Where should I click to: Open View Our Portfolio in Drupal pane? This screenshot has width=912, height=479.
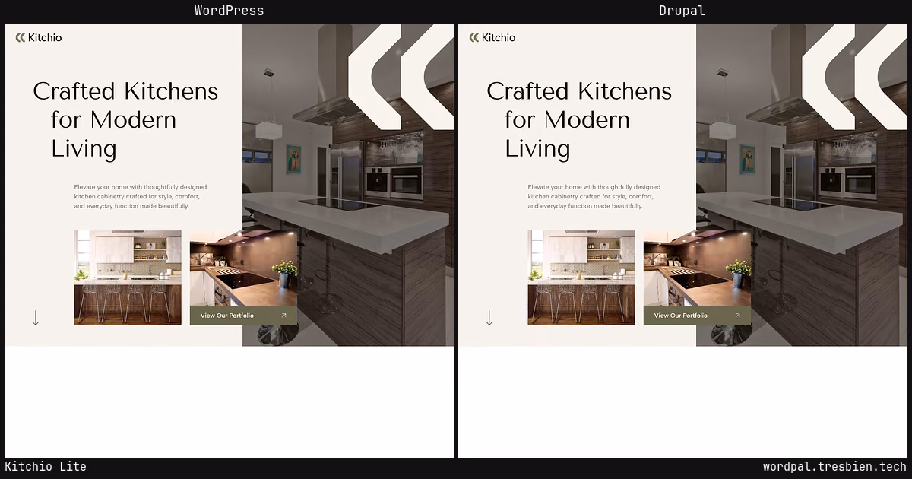coord(697,316)
